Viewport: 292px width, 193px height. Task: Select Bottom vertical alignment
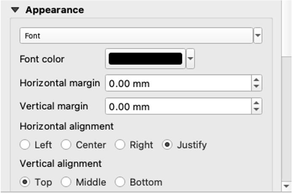coord(120,182)
